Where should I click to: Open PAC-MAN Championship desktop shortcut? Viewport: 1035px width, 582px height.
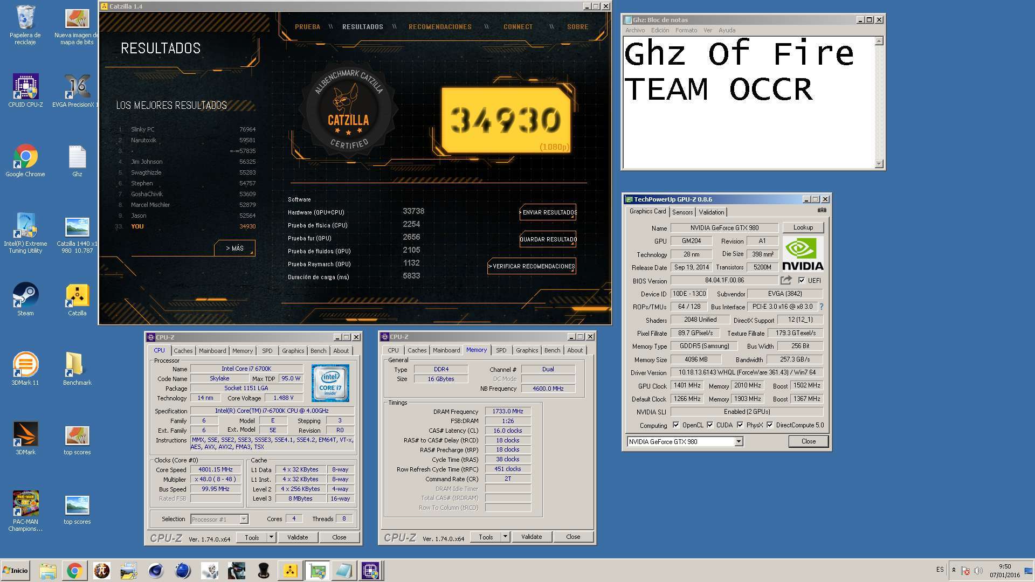[25, 511]
